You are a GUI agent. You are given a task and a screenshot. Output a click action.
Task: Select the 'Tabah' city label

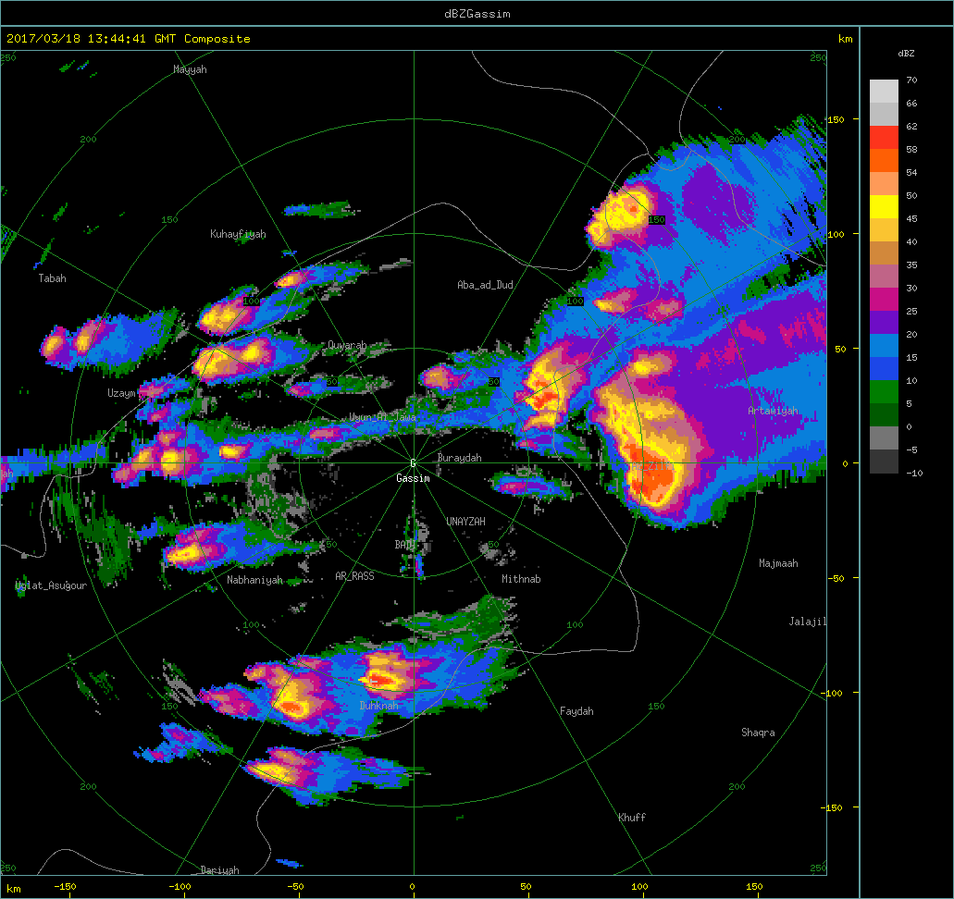(53, 278)
